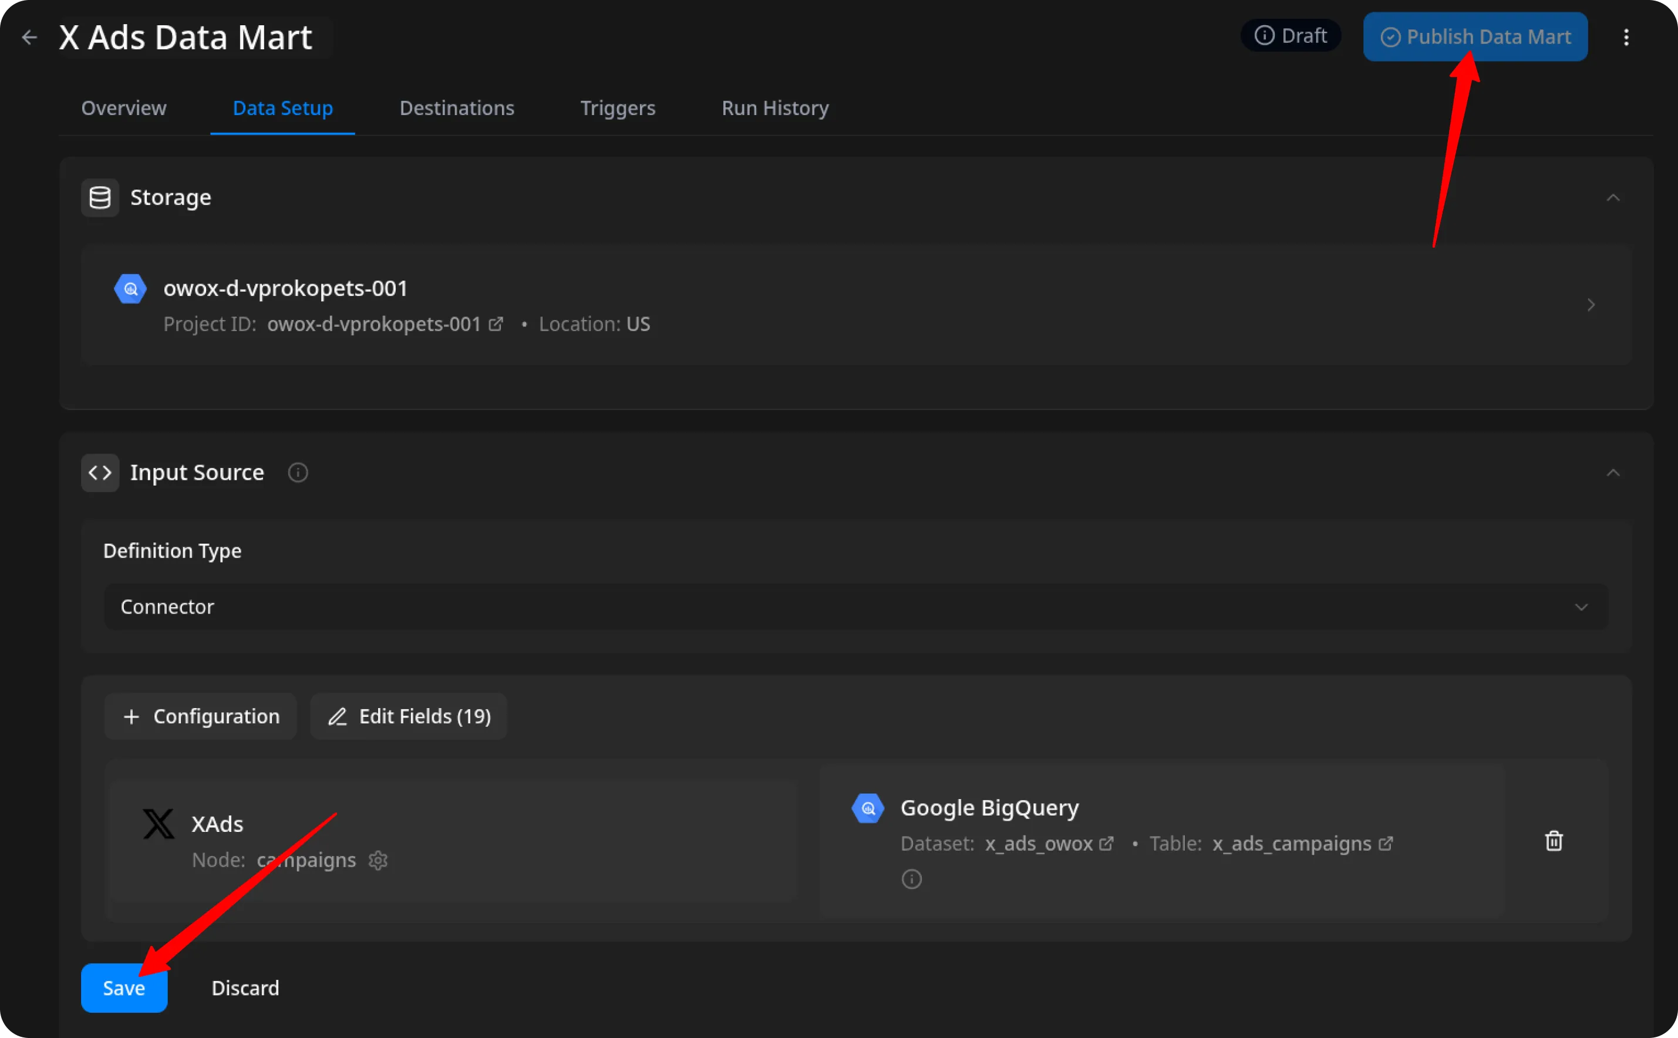This screenshot has width=1678, height=1038.
Task: Click Discard to cancel changes
Action: click(x=245, y=988)
